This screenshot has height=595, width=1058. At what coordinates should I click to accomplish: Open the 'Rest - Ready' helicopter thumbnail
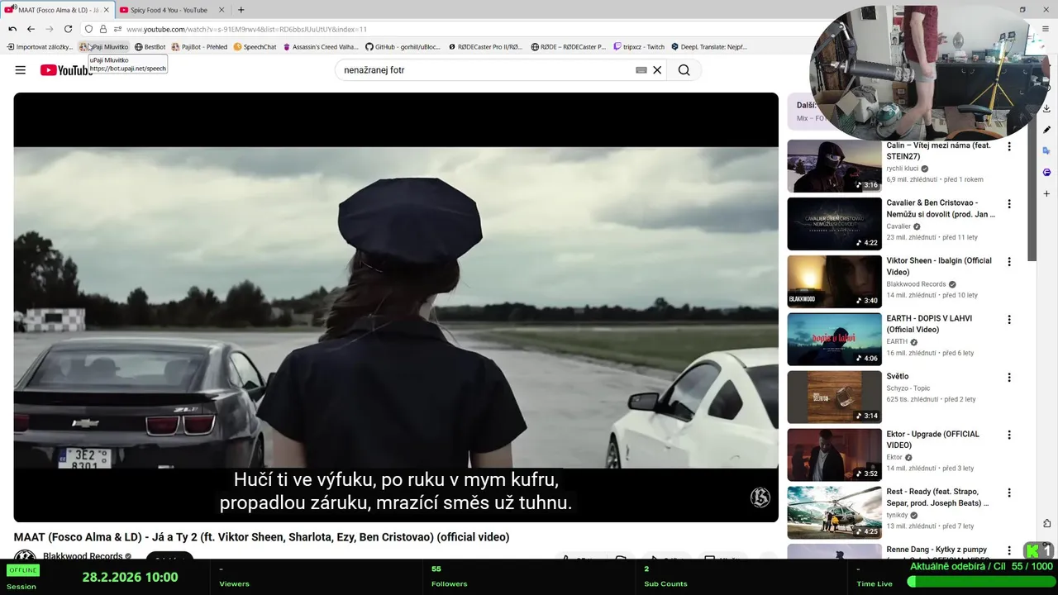pyautogui.click(x=834, y=513)
